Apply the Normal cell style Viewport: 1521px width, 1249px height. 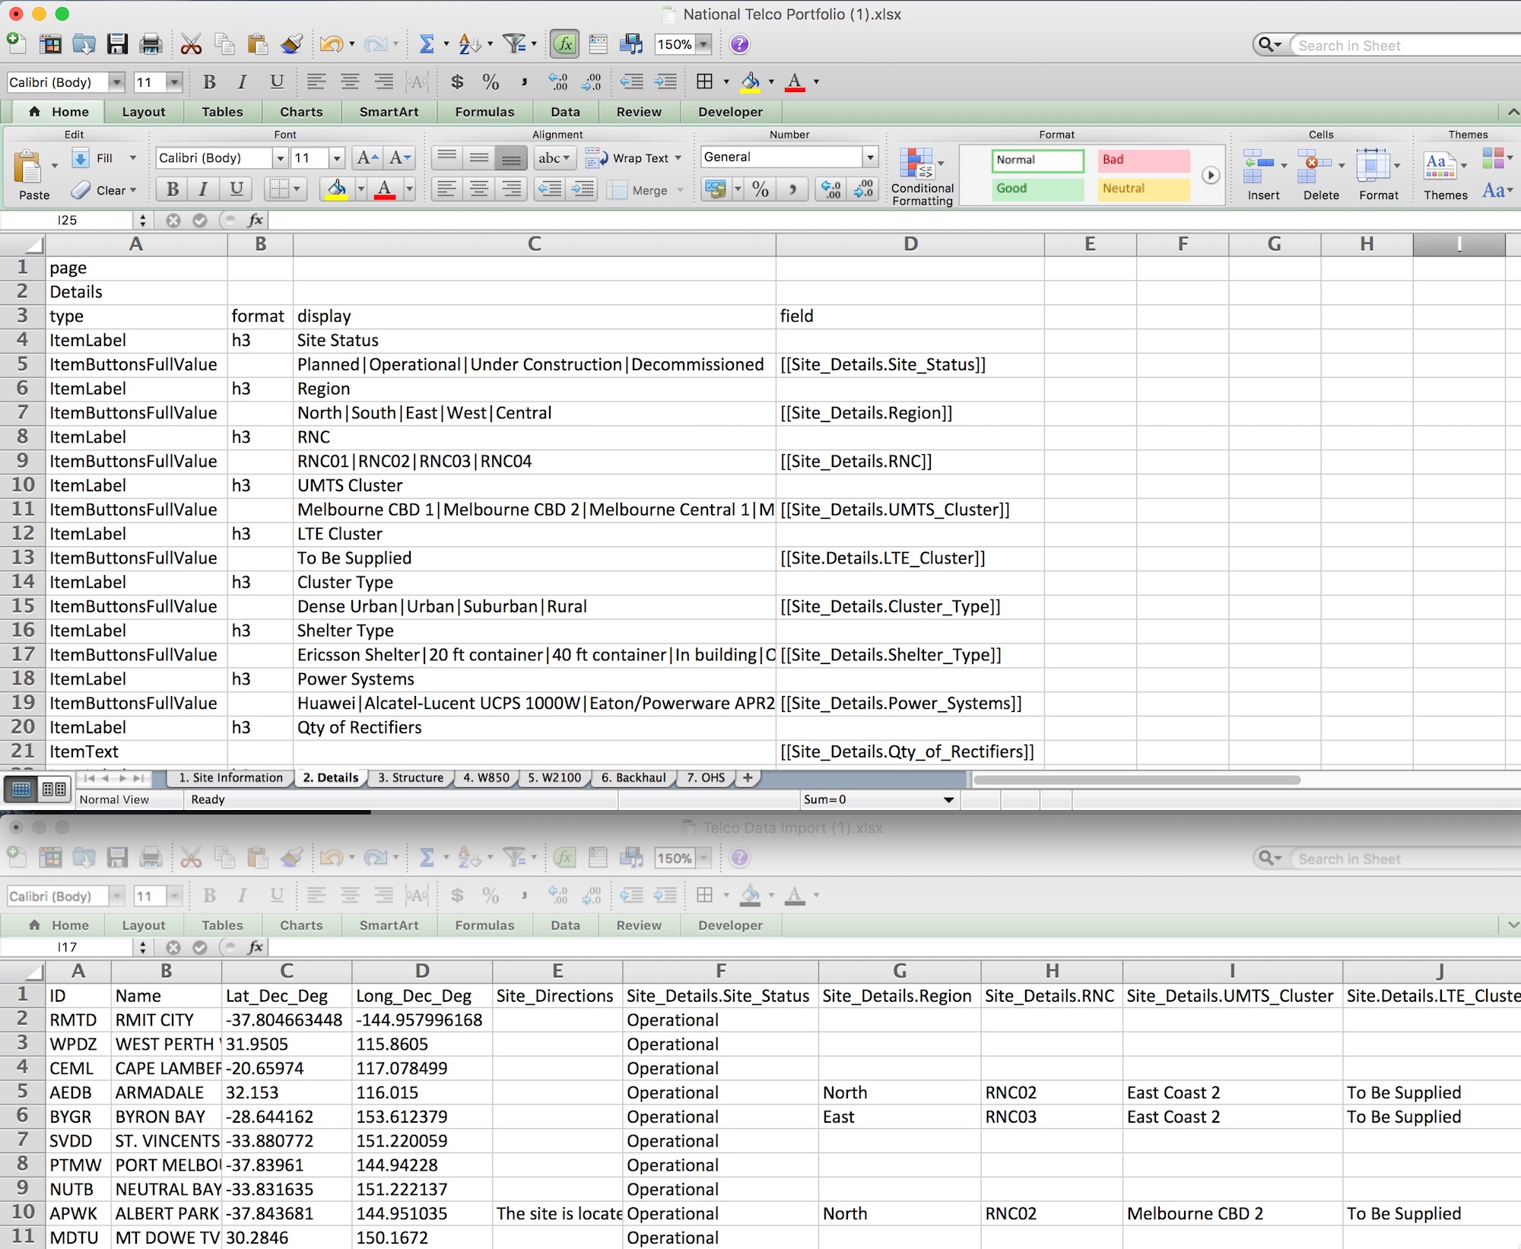click(1037, 160)
